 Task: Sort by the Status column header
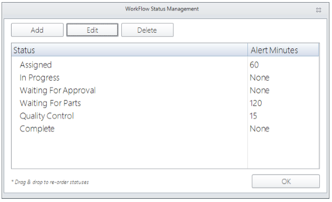coord(129,50)
